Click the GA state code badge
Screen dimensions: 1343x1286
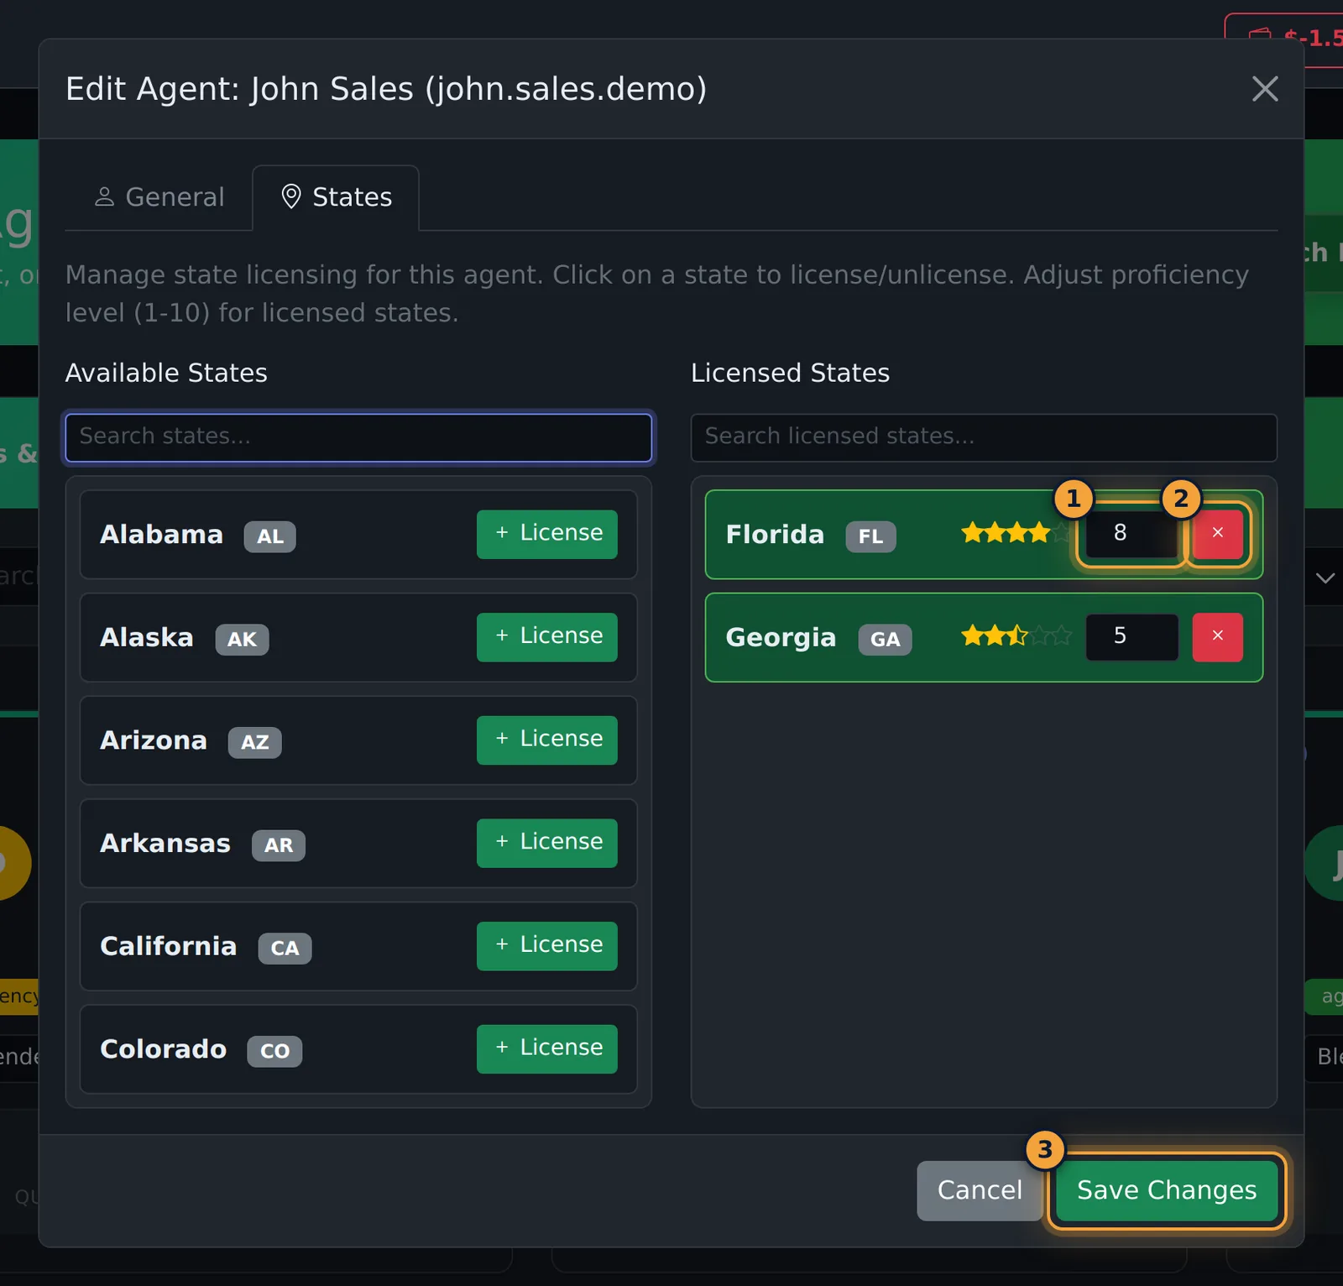[885, 640]
